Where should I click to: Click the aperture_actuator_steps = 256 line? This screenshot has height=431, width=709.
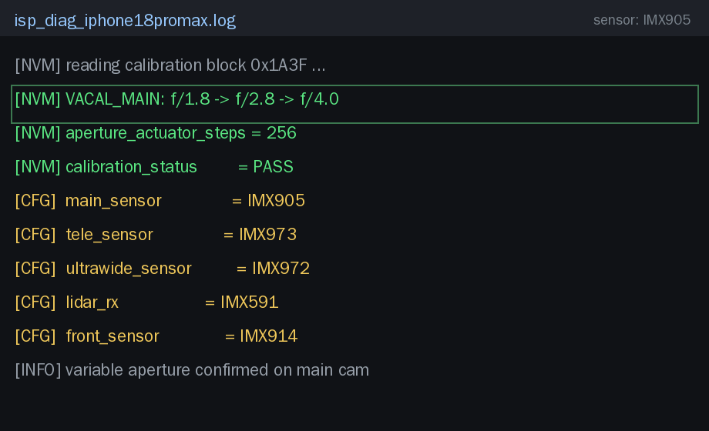tap(156, 133)
